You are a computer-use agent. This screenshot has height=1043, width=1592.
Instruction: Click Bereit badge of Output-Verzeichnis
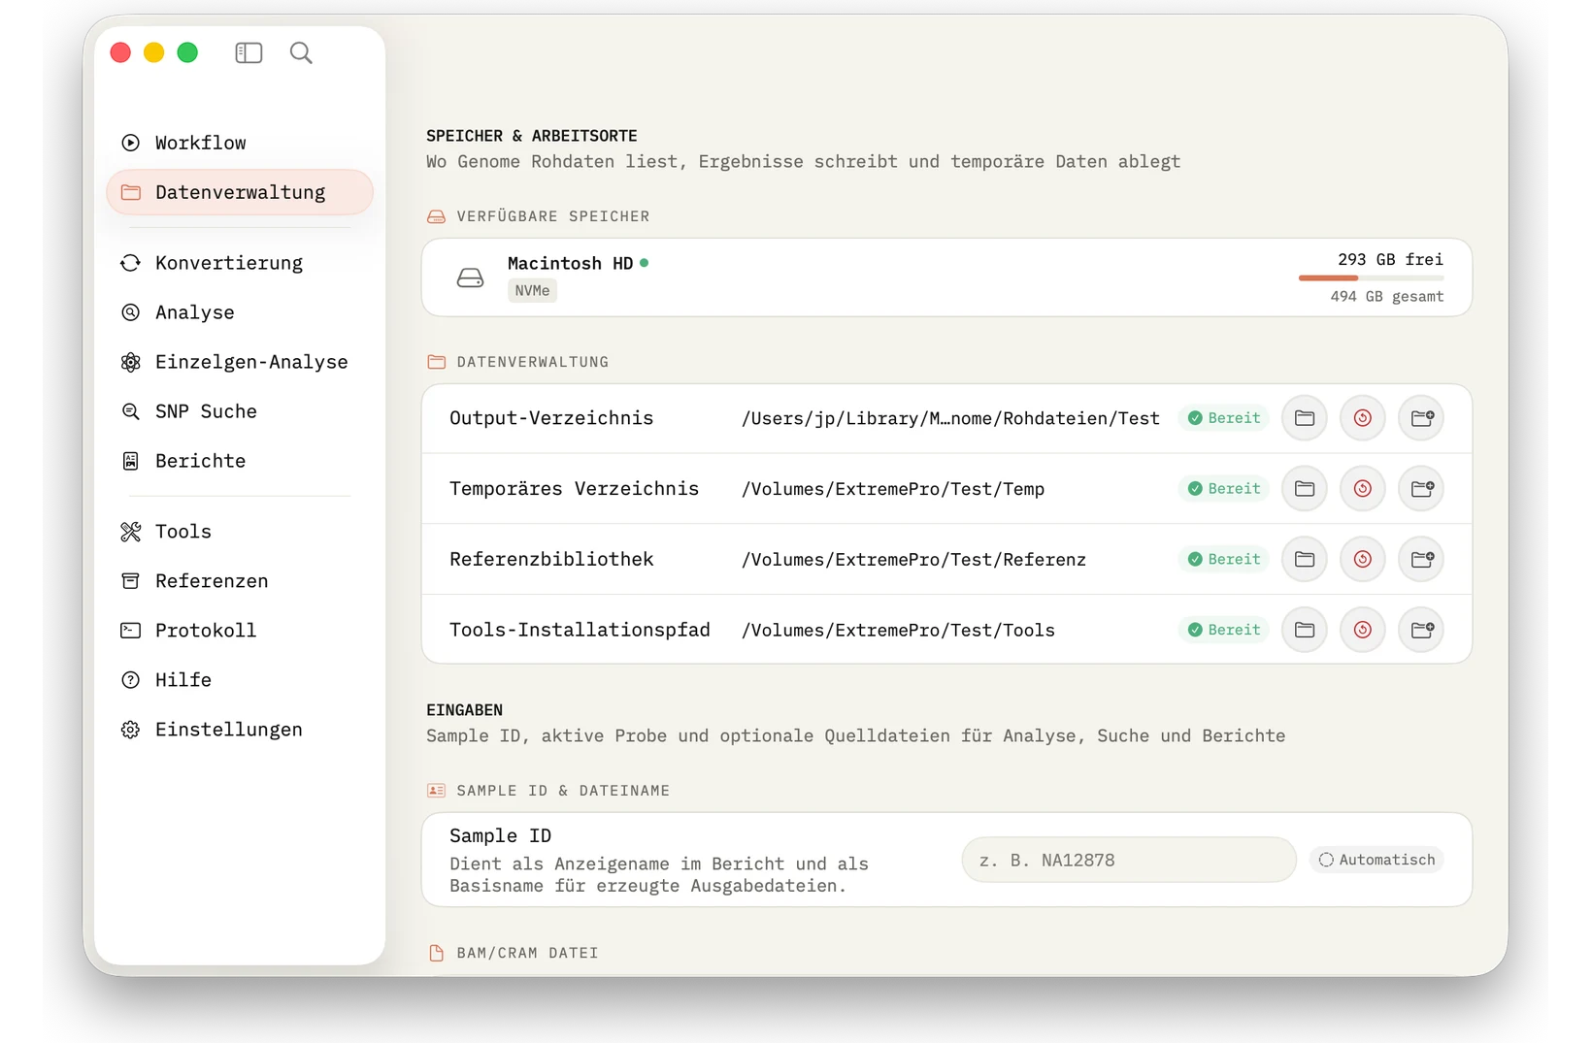[x=1224, y=418]
